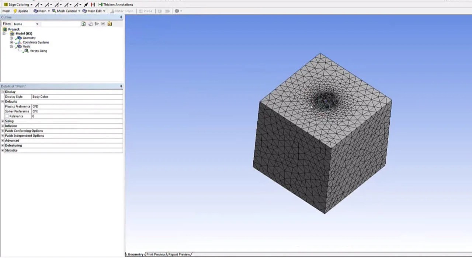
Task: Select the Report Preview tab
Action: click(x=179, y=254)
